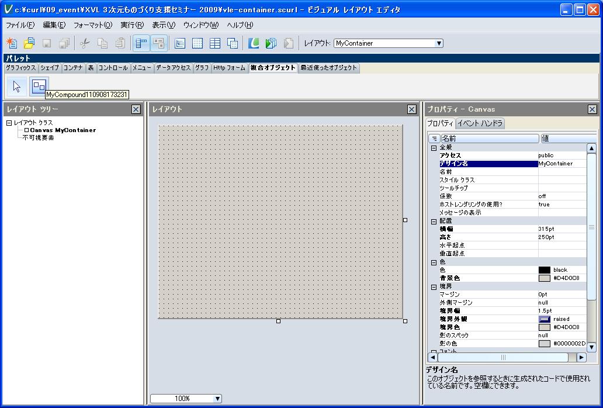Open the レイアウト MyContainer dropdown
The width and height of the screenshot is (603, 408).
[x=439, y=43]
